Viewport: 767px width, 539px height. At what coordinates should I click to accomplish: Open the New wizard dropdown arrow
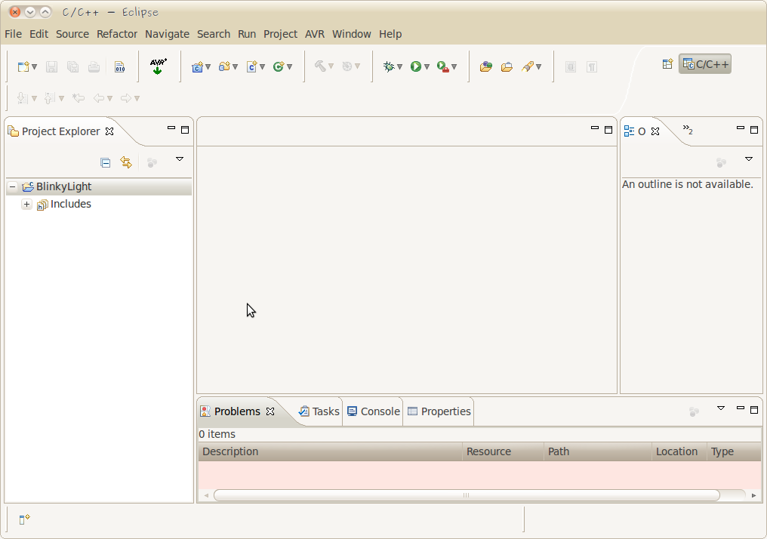click(x=34, y=67)
